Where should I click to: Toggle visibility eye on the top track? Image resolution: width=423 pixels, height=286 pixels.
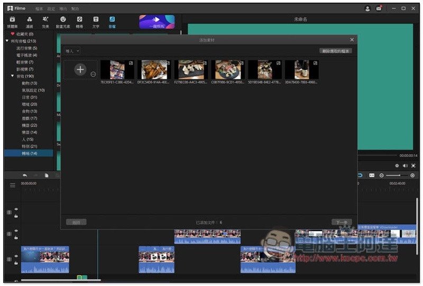click(x=16, y=209)
